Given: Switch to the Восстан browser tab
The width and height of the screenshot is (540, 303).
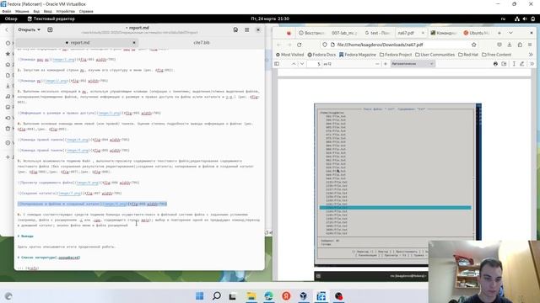Looking at the screenshot, I should click(x=311, y=33).
